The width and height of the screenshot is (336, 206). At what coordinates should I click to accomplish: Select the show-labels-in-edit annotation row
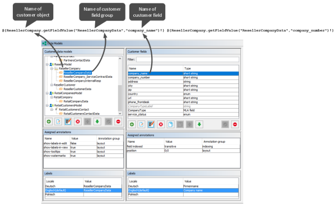click(83, 143)
